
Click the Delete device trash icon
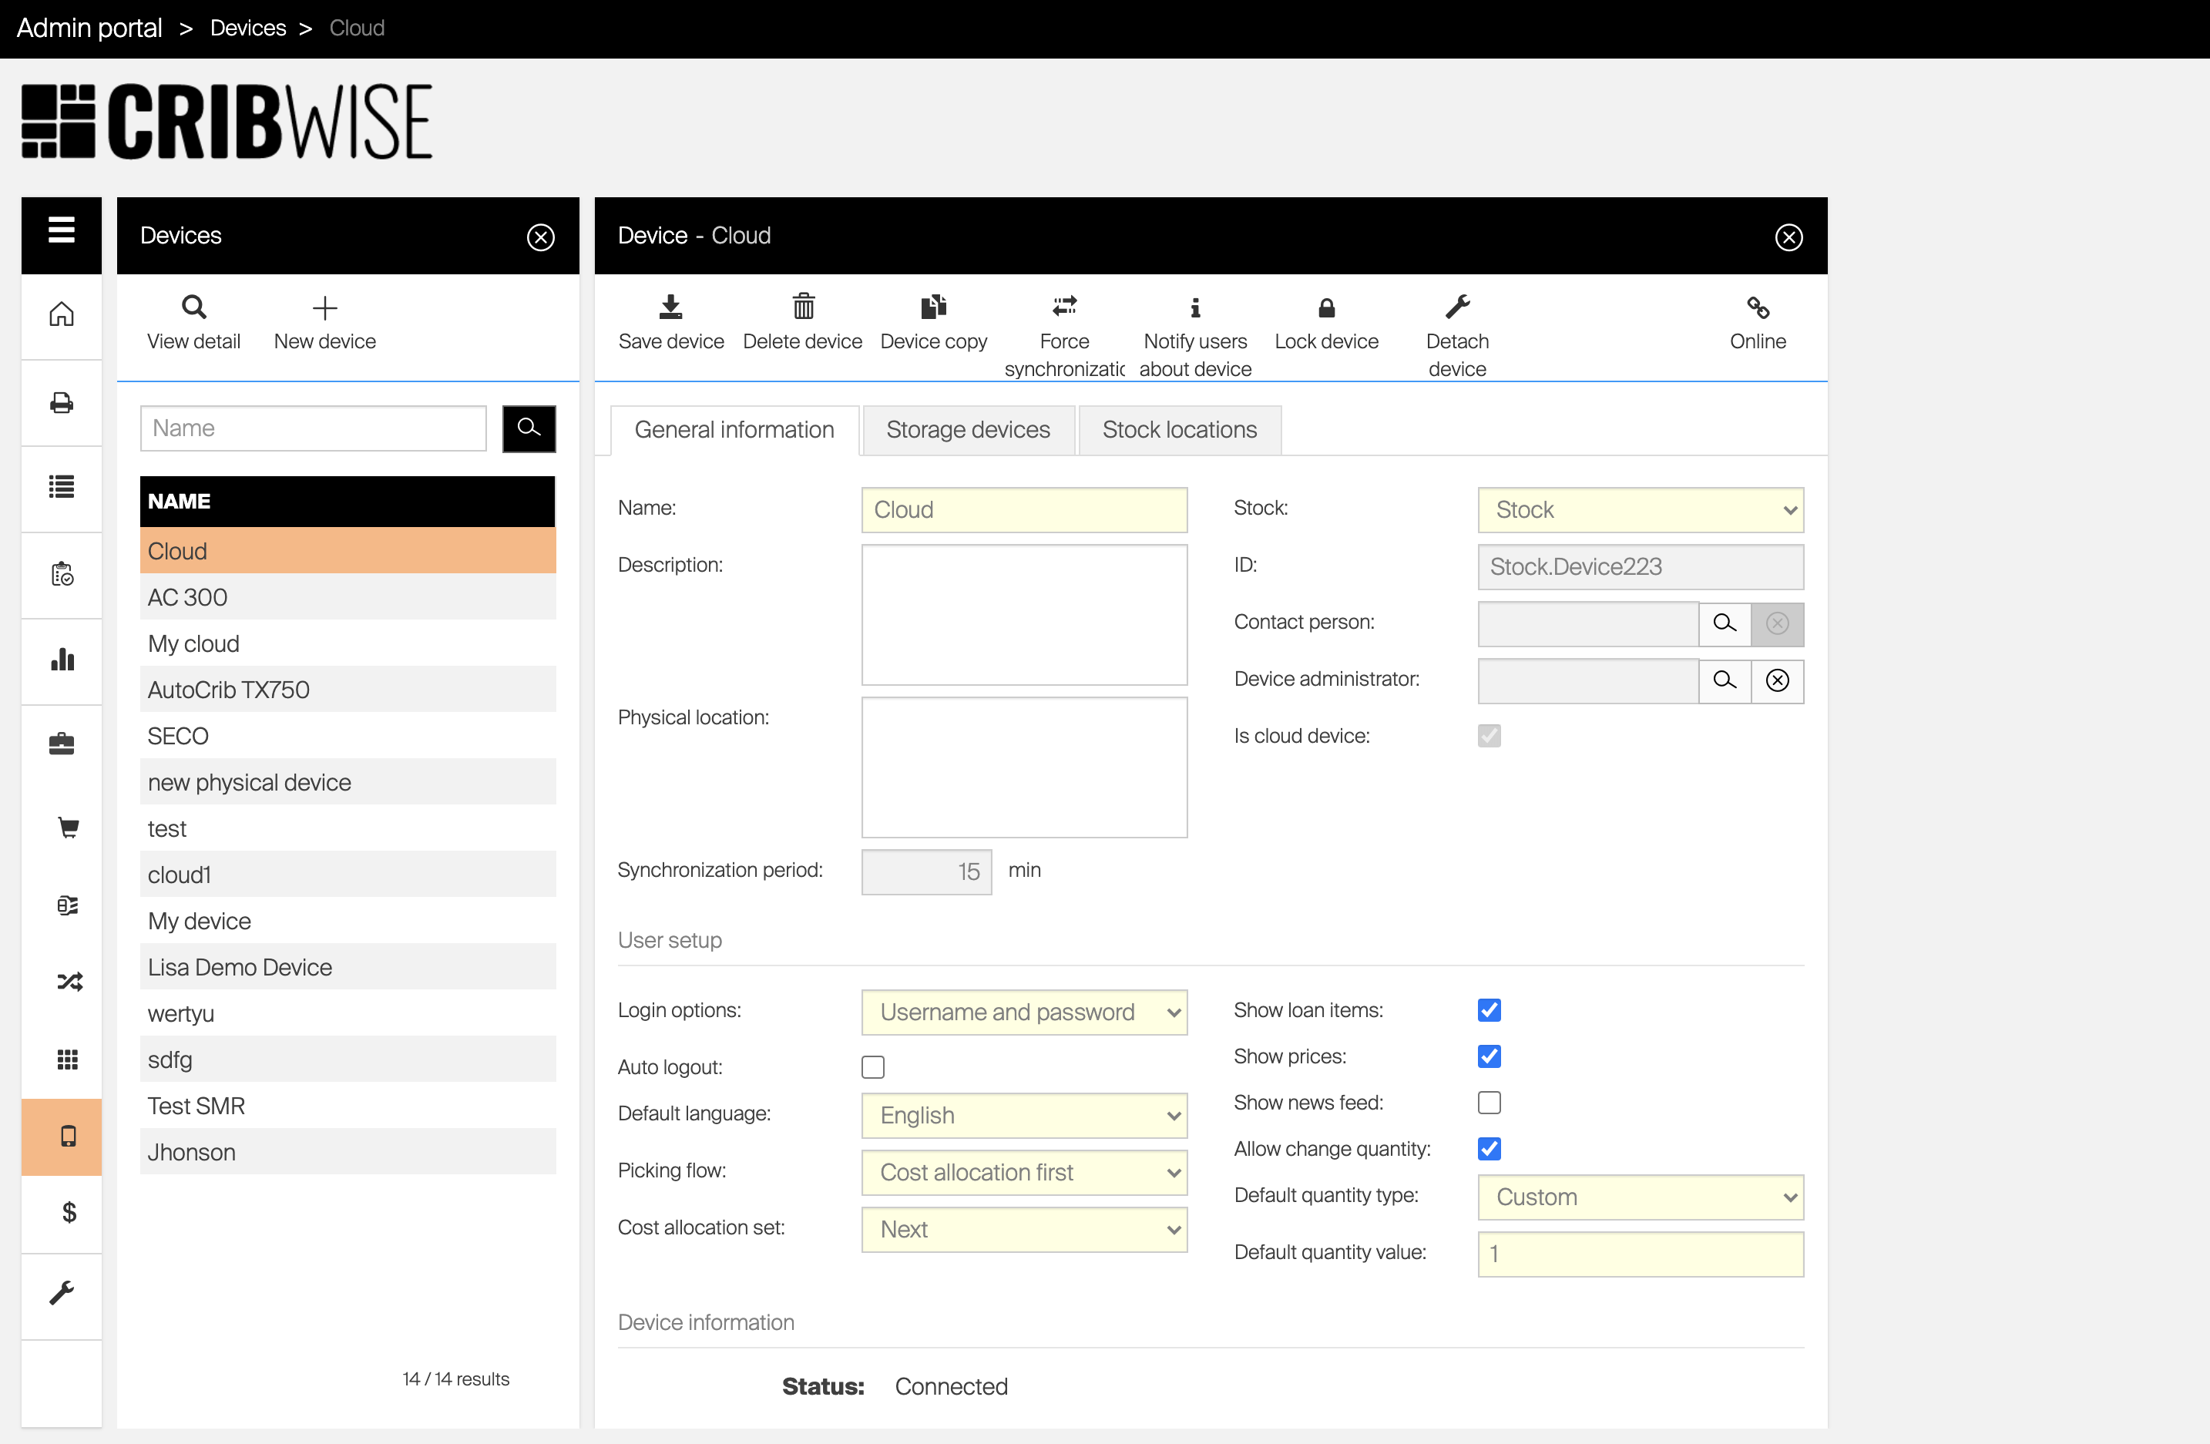pos(802,307)
